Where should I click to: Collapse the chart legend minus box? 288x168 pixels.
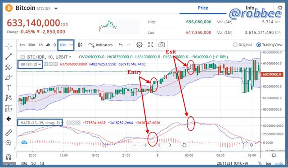22,57
